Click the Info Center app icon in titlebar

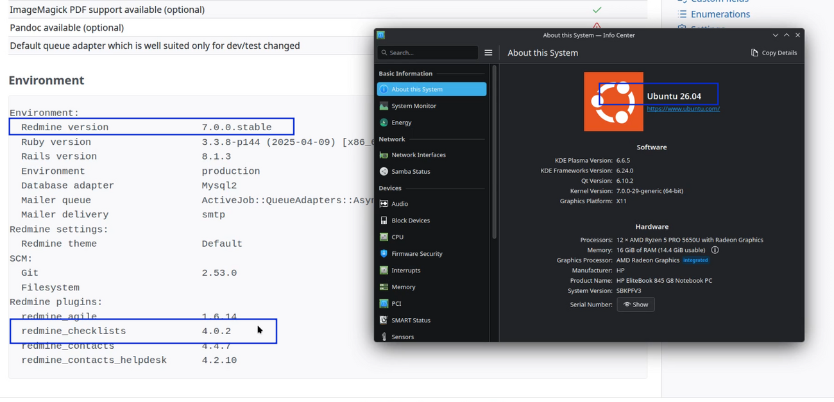click(381, 35)
